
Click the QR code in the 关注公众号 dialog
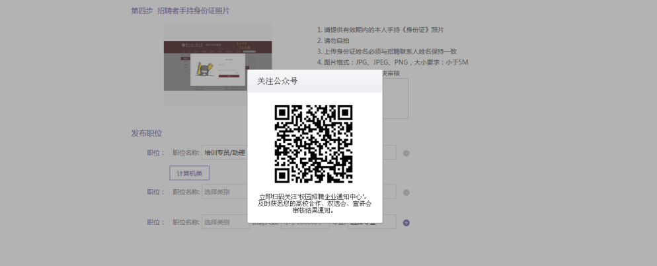[313, 144]
